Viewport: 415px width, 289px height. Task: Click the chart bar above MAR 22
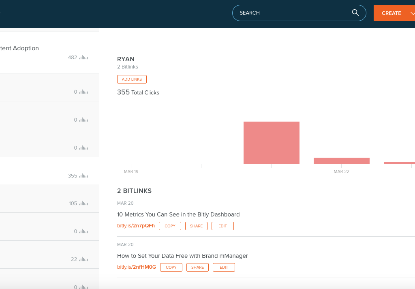pyautogui.click(x=341, y=161)
